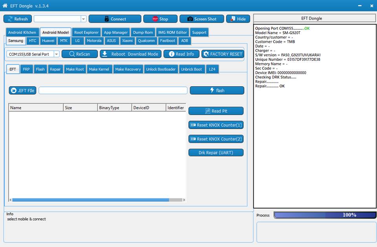The width and height of the screenshot is (377, 247).
Task: Open the Root Explorer tab
Action: (x=86, y=33)
